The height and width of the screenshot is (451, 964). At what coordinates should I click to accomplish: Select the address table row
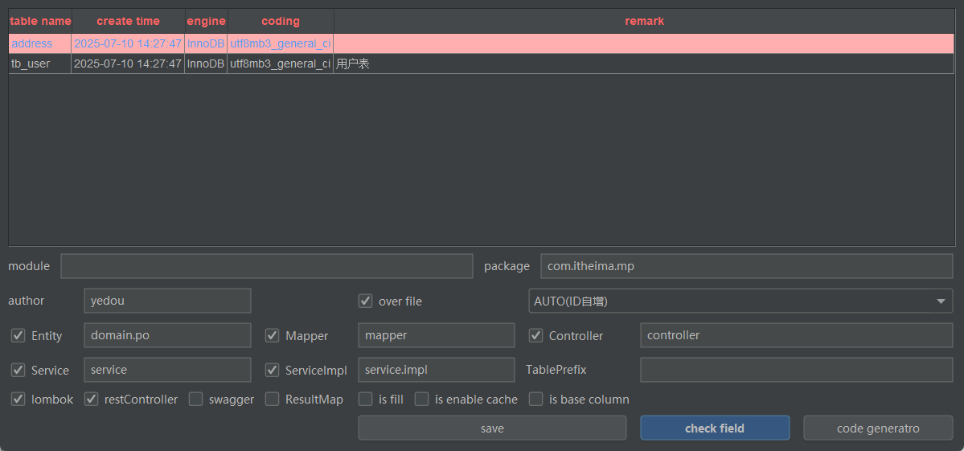coord(482,43)
